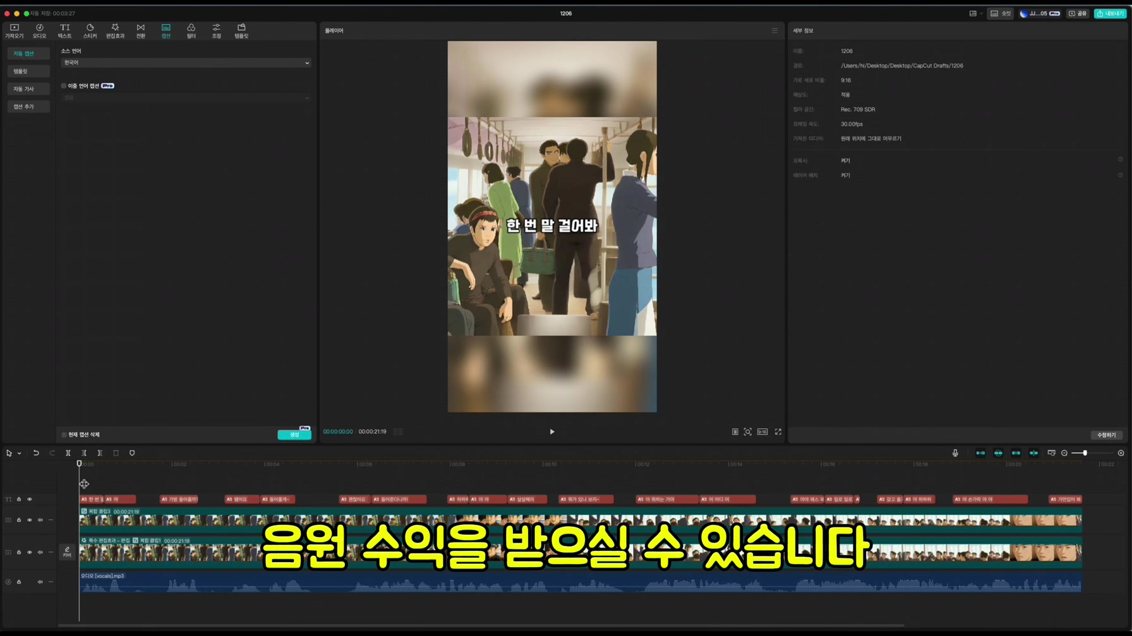Click the timeline playhead marker
The image size is (1132, 636).
79,464
